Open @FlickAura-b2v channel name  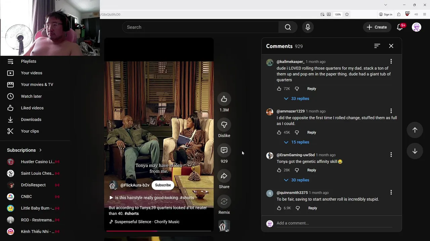tap(135, 185)
